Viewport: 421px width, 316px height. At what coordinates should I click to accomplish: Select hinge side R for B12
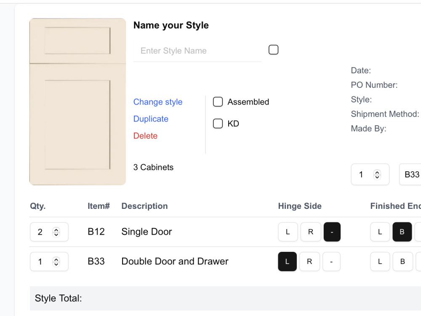[311, 232]
